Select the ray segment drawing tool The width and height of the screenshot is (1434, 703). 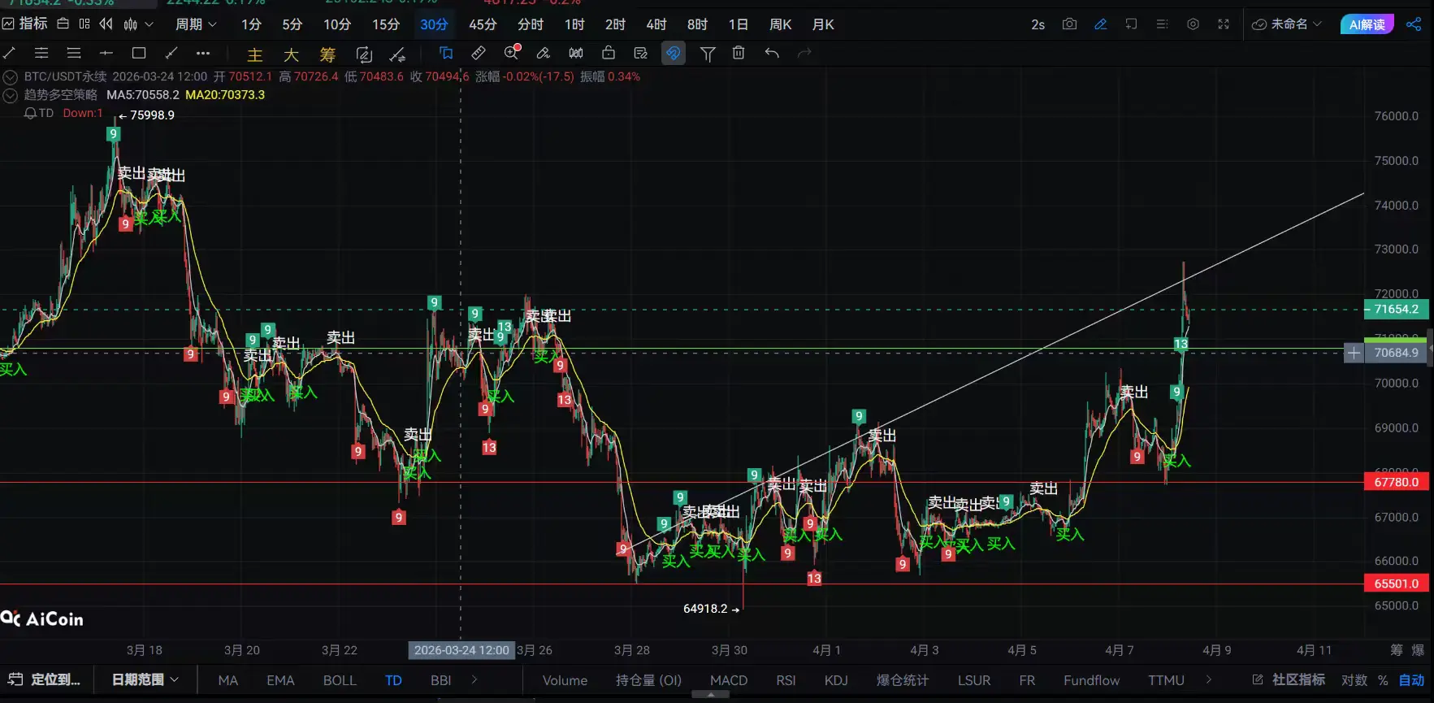[171, 54]
